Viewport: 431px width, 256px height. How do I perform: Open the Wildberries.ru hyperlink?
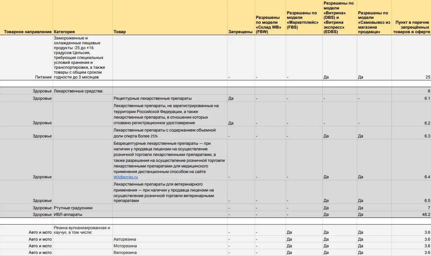126,177
